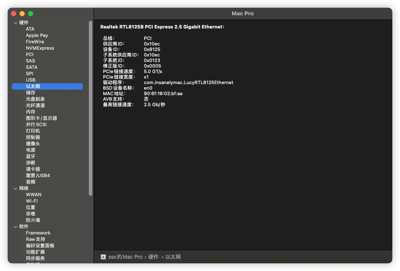This screenshot has height=271, width=400.
Task: Click the 5.0 GT/s link speed value
Action: click(153, 71)
